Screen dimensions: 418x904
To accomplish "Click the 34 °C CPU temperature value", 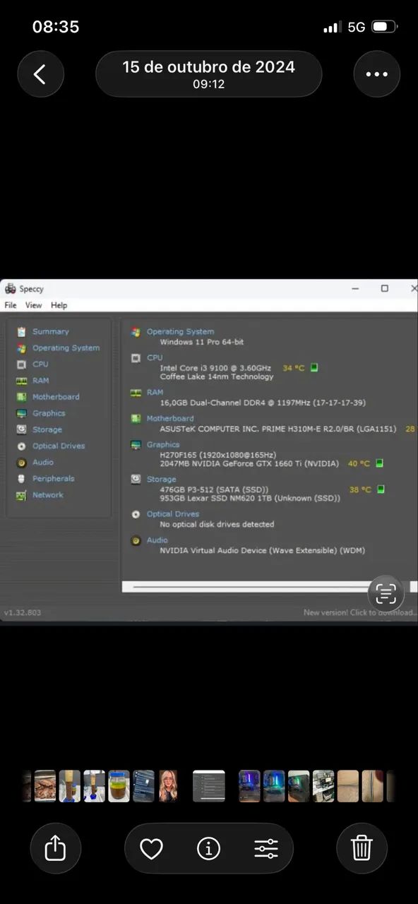I will click(x=294, y=367).
